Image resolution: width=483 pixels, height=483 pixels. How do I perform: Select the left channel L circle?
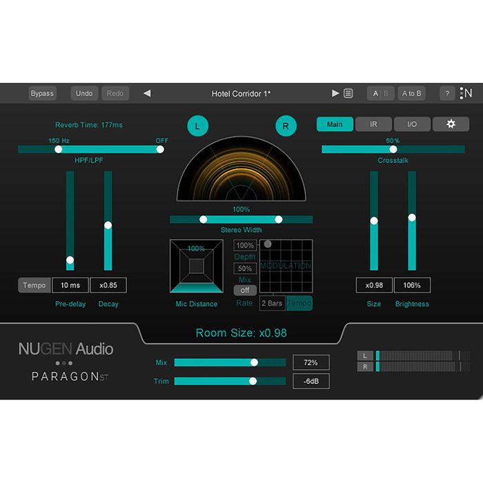tap(197, 126)
